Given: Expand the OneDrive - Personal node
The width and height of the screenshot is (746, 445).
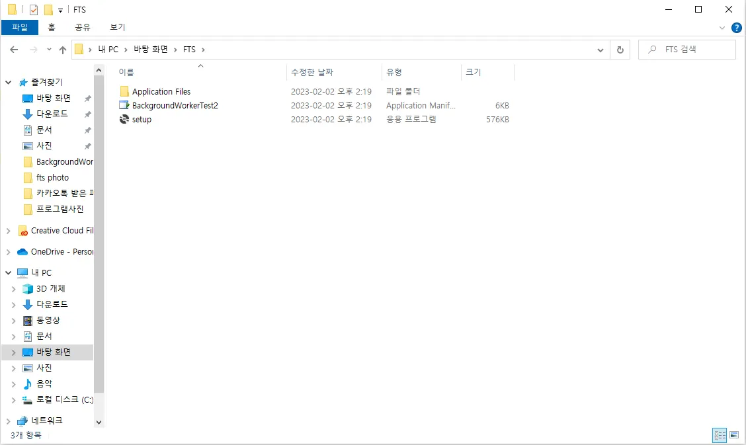Looking at the screenshot, I should pos(8,251).
